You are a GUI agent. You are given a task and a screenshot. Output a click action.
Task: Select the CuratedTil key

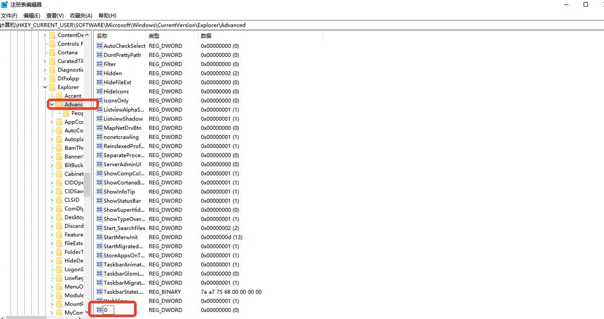pos(70,61)
